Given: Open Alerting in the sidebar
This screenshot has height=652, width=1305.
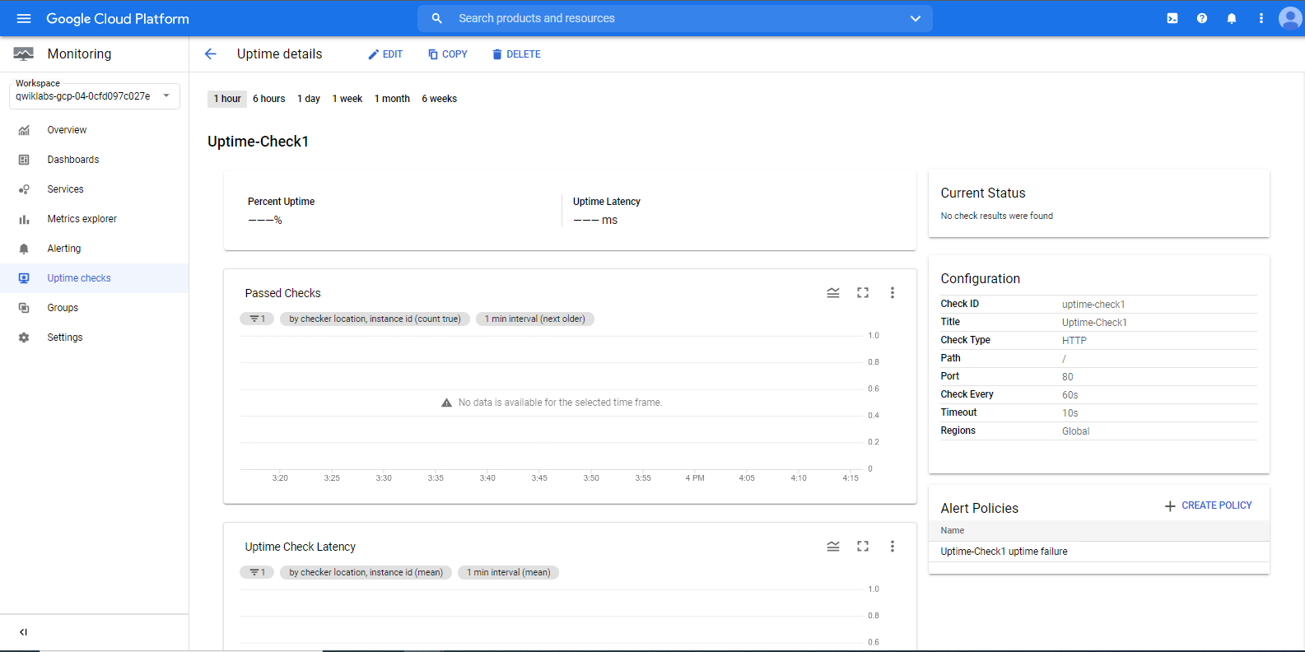Looking at the screenshot, I should [94, 249].
